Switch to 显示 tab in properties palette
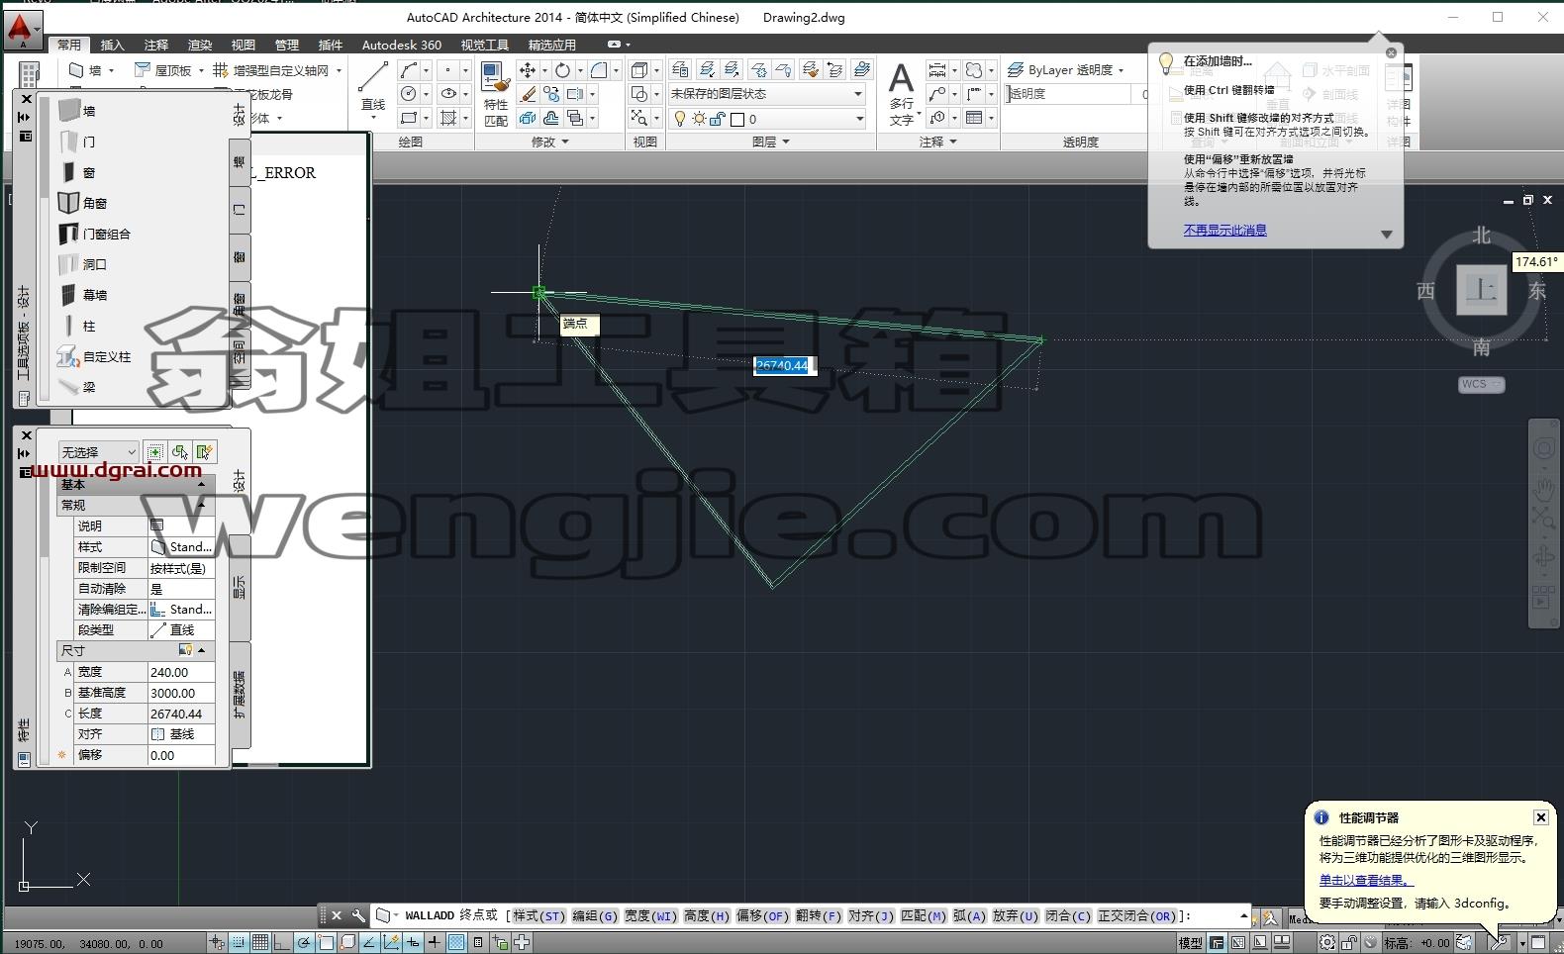Image resolution: width=1564 pixels, height=954 pixels. point(240,588)
